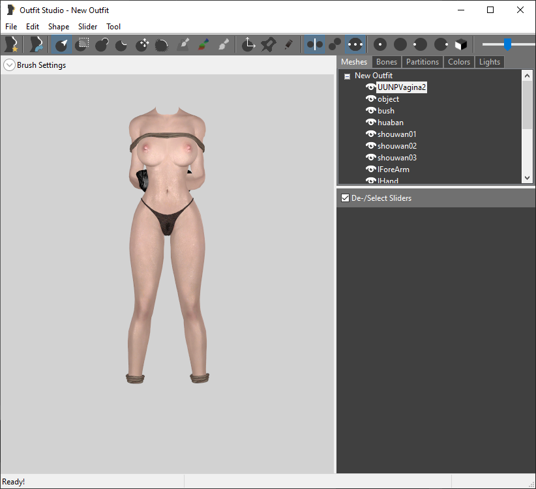Select the UUNPVagina2 mesh name
Viewport: 536px width, 489px height.
[x=402, y=87]
